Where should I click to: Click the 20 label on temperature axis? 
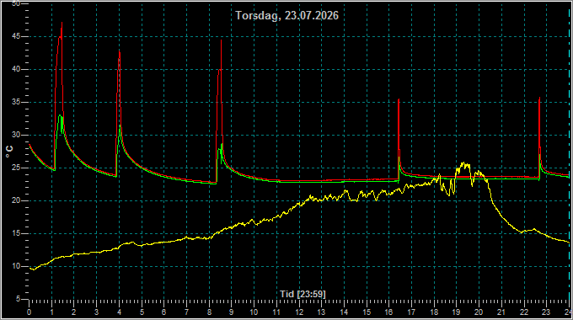[16, 201]
